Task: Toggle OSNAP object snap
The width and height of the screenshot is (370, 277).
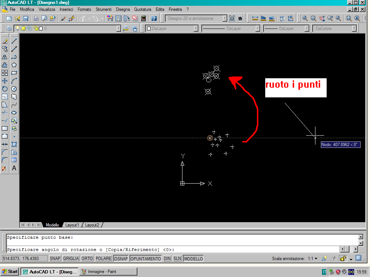Action: (121, 259)
